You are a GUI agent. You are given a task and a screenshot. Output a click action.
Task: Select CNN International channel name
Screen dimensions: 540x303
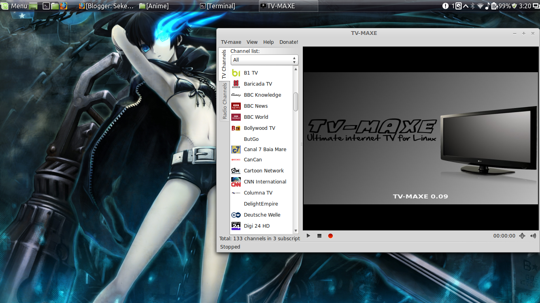265,182
